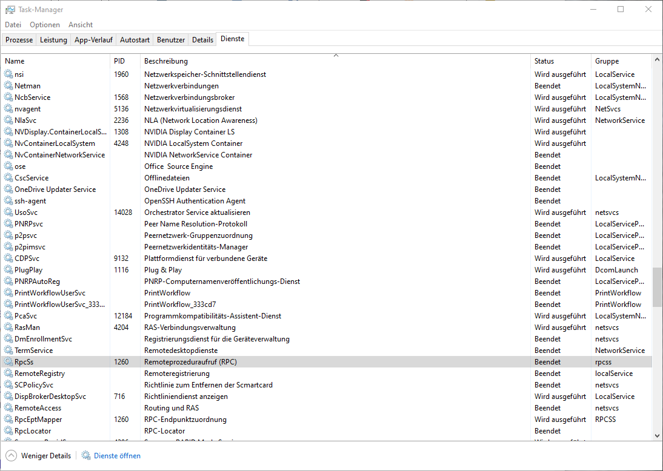Click the gear icon next to Dienste öffnen
Screen dimensions: 663x471
[x=86, y=455]
